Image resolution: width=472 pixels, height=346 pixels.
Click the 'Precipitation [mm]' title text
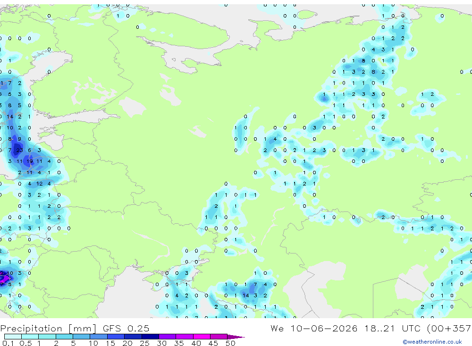pos(48,329)
